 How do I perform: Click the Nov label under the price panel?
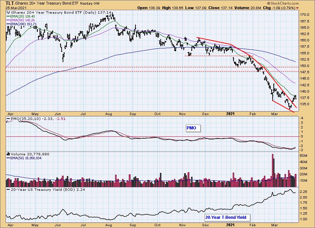click(x=182, y=114)
